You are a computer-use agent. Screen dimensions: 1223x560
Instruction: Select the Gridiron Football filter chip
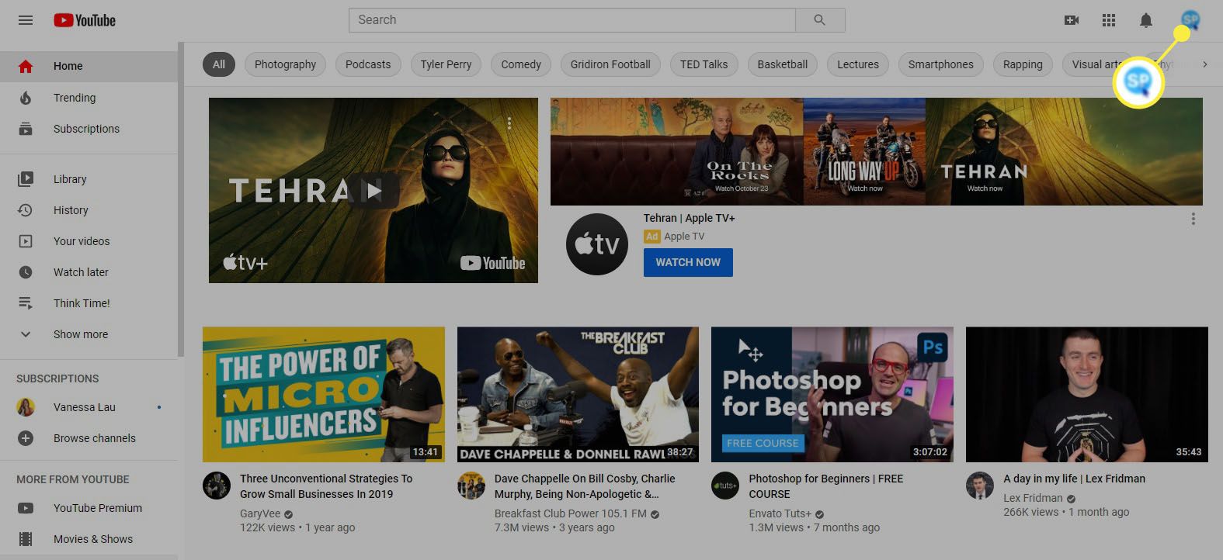tap(610, 64)
